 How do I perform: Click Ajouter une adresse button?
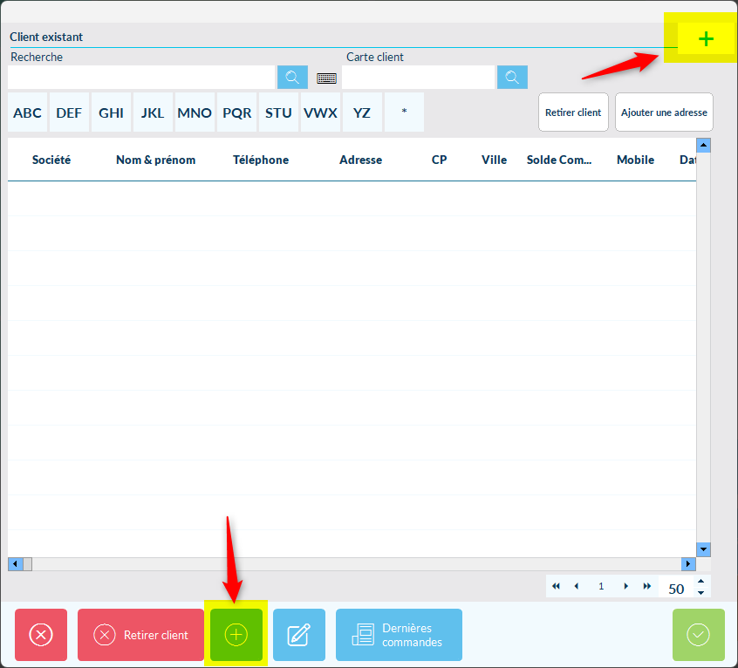664,112
